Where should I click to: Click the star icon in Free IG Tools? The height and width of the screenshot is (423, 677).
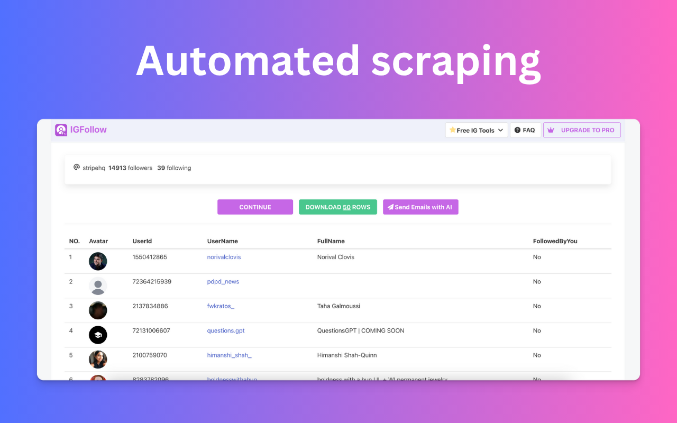click(x=452, y=130)
